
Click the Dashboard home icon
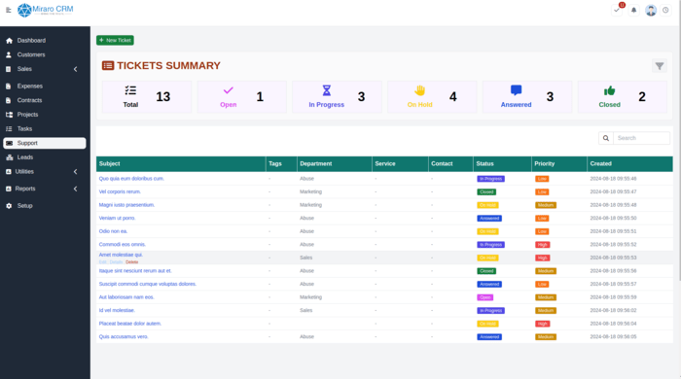pyautogui.click(x=9, y=40)
